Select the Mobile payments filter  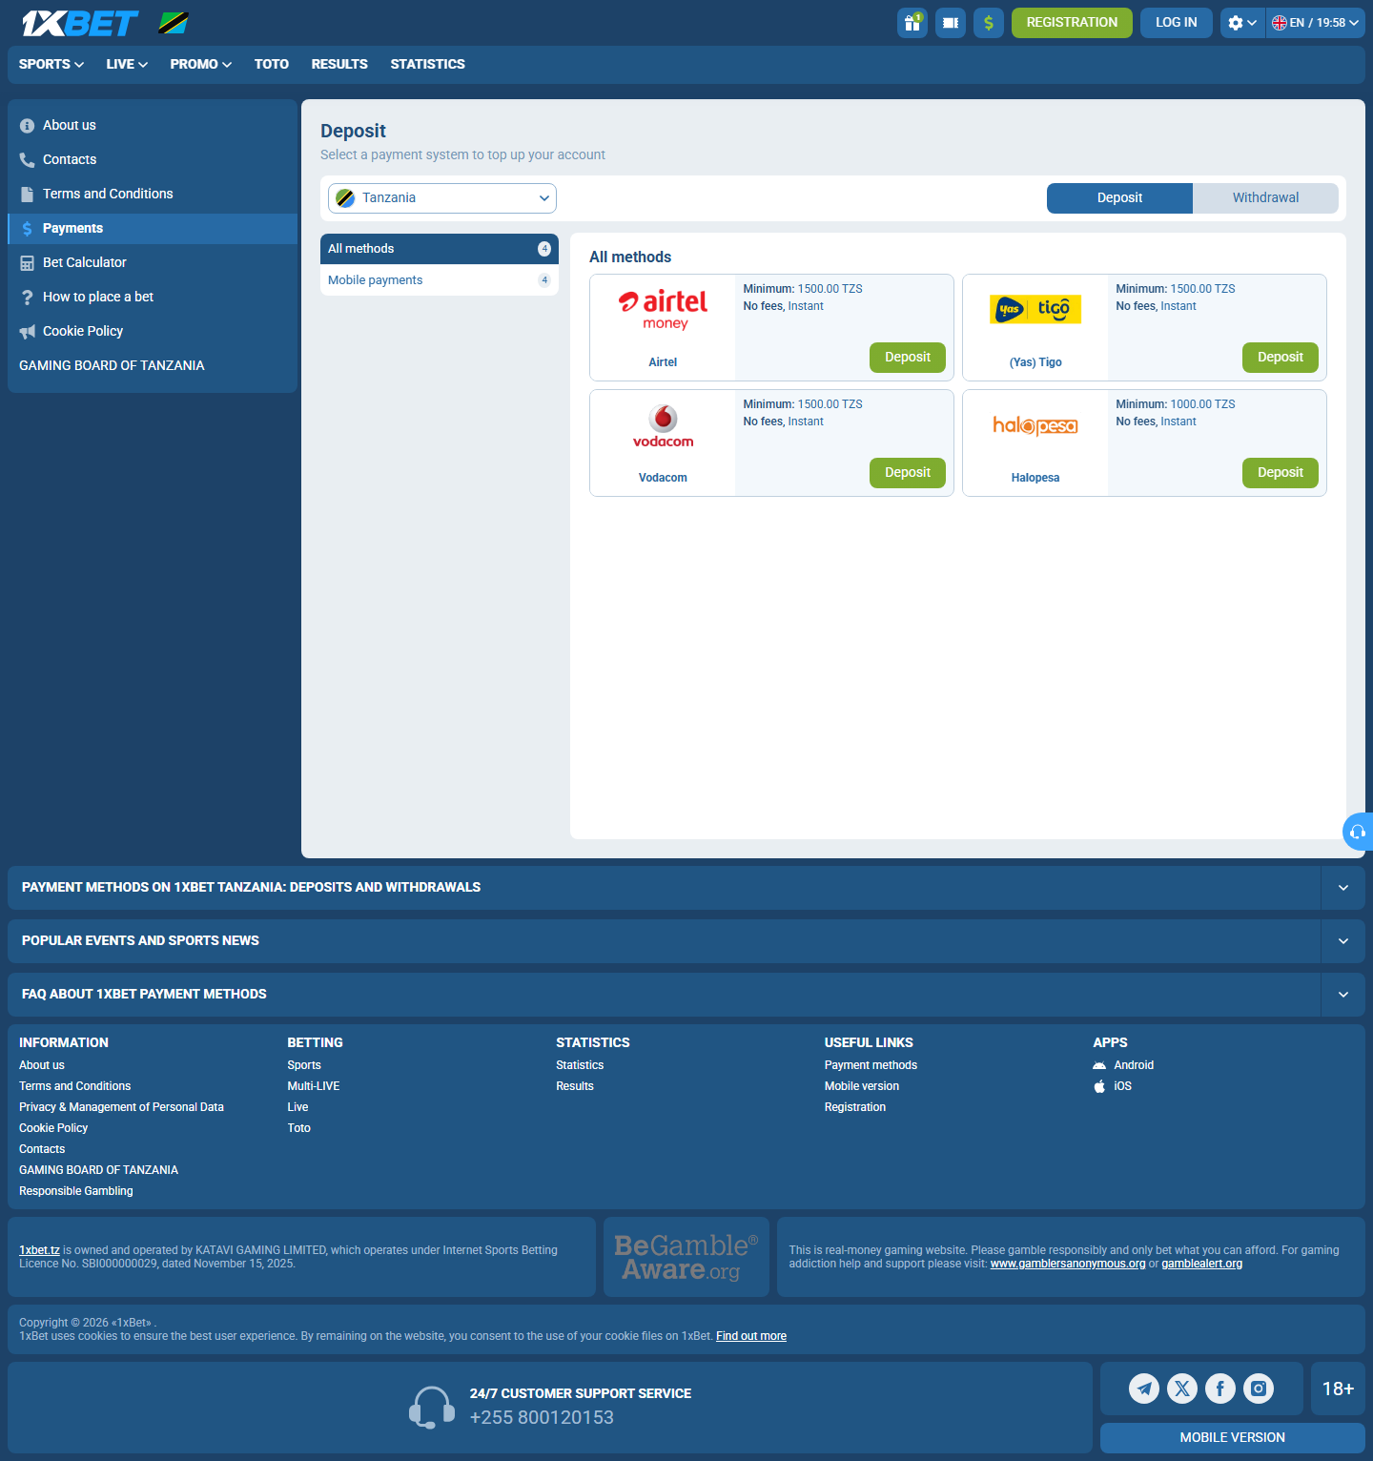[440, 280]
